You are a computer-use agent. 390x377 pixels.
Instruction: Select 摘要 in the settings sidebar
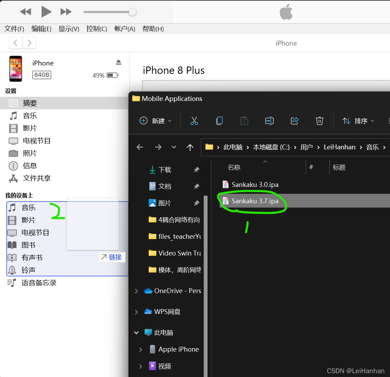coord(64,103)
